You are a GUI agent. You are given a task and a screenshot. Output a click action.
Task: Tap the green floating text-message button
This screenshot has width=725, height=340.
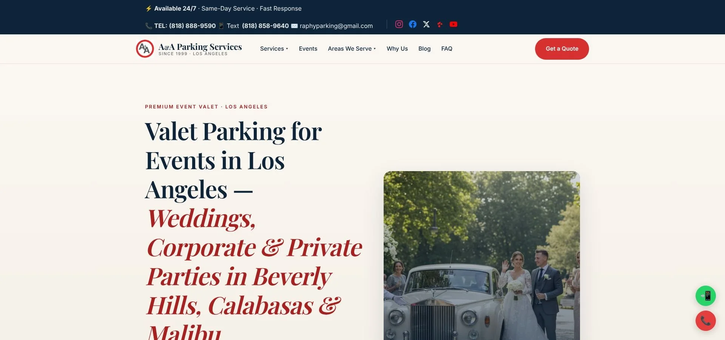[x=705, y=296]
